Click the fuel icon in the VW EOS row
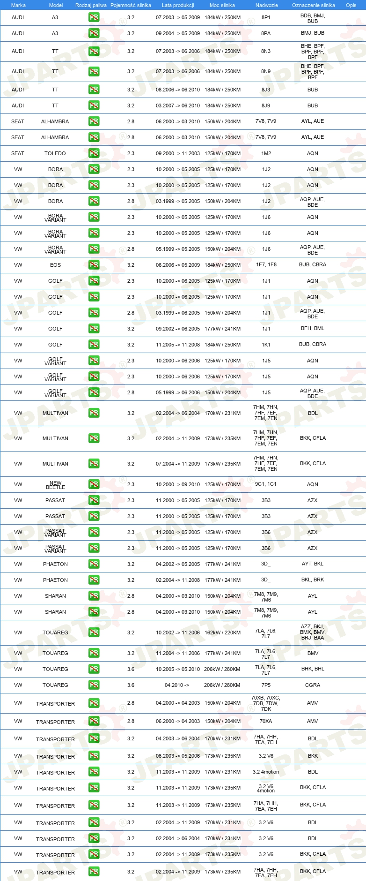The image size is (366, 881). 94,265
